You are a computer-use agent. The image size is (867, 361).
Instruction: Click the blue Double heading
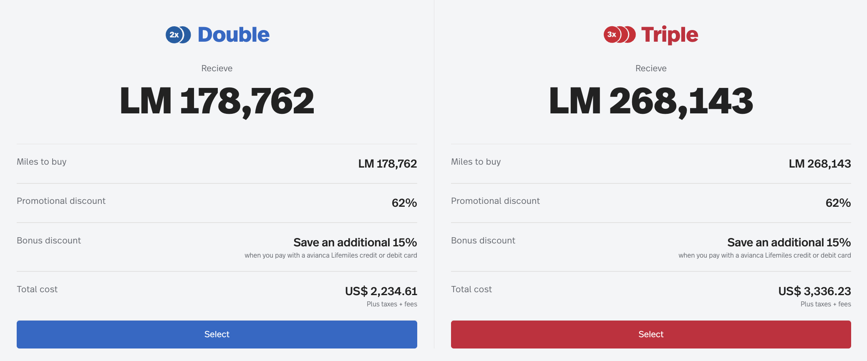[x=233, y=35]
